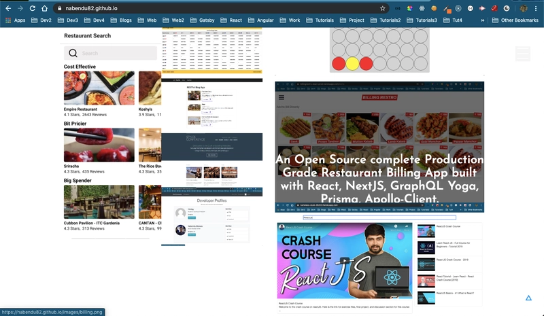
Task: Reload the current page
Action: pyautogui.click(x=32, y=8)
